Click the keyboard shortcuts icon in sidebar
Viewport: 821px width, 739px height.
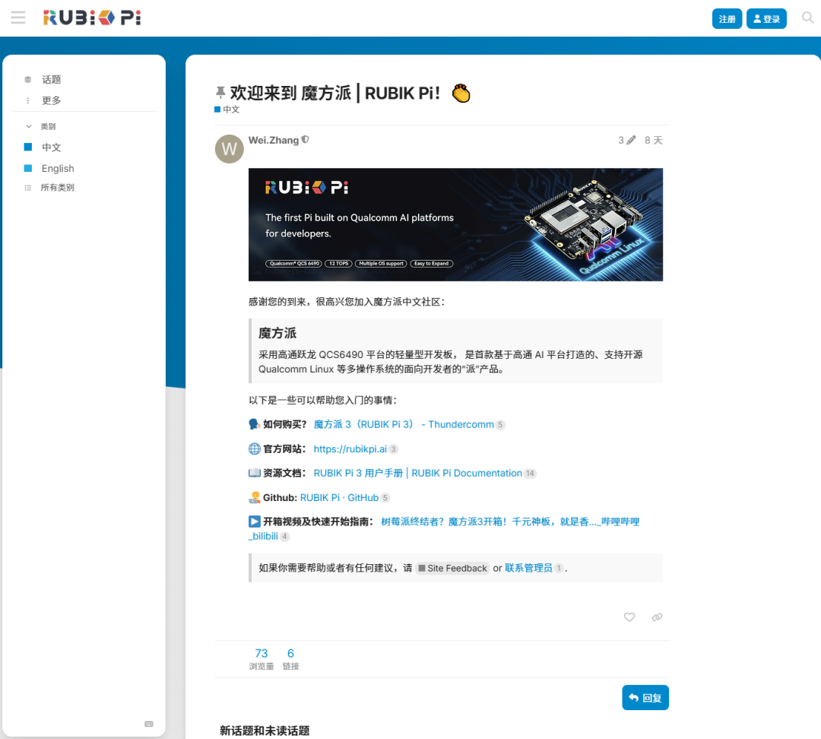(x=149, y=724)
